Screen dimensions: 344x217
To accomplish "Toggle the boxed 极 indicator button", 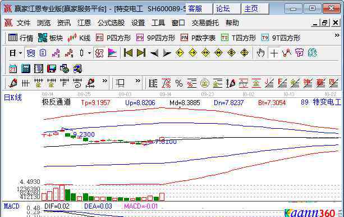I will tap(99, 53).
